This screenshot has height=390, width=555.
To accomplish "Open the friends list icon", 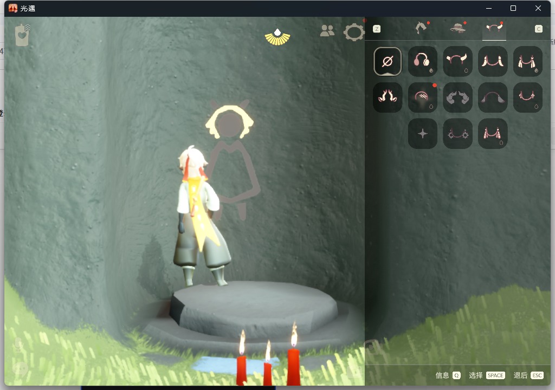I will coord(327,31).
